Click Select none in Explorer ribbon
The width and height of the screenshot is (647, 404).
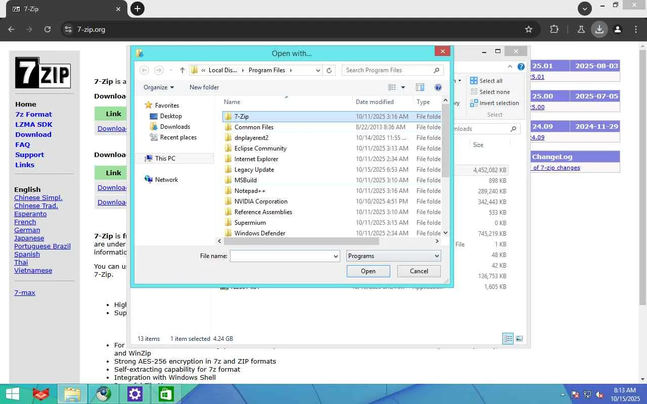490,92
